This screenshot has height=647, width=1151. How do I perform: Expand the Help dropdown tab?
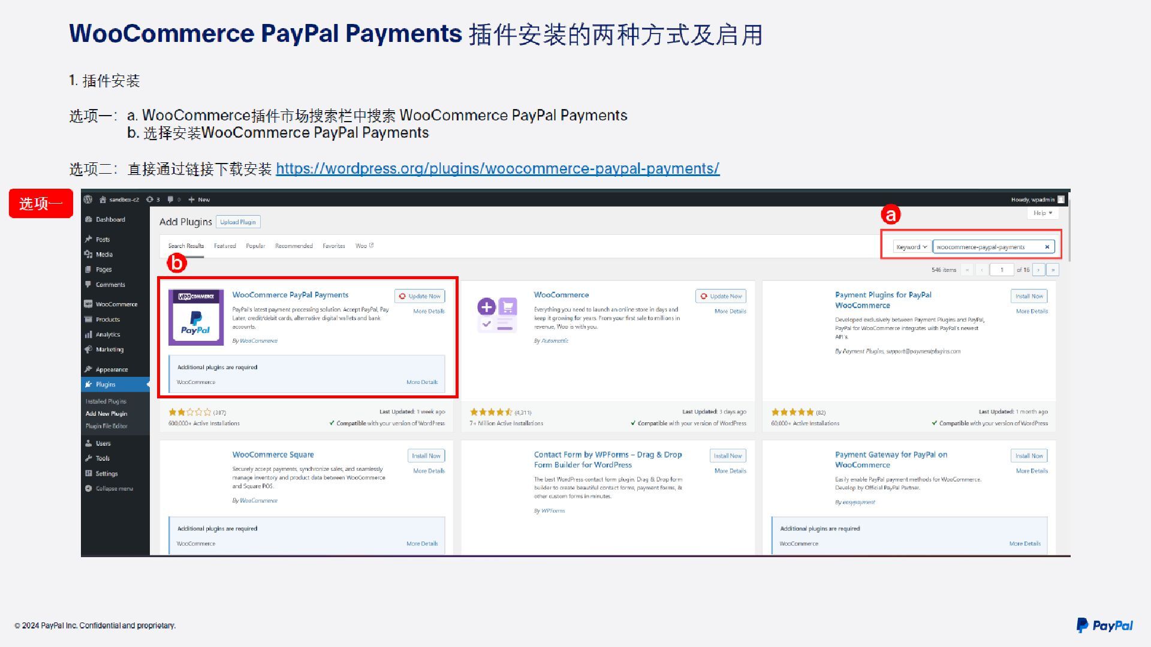tap(1042, 213)
